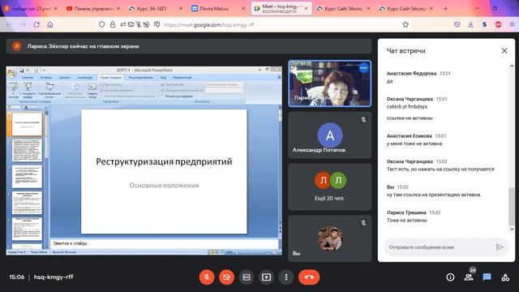Click the browser forward arrow
The width and height of the screenshot is (519, 292).
tap(23, 24)
